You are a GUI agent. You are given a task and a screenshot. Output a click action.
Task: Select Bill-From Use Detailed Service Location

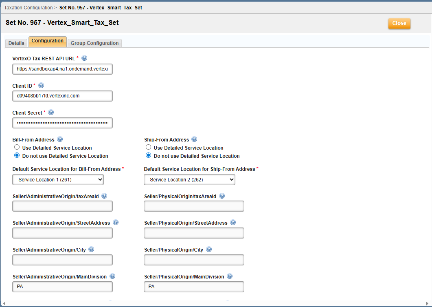17,147
